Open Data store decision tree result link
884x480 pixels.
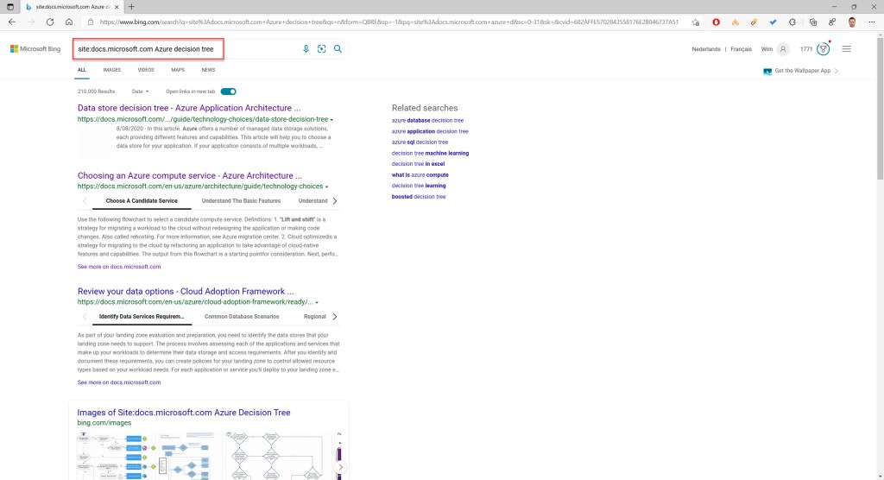189,108
